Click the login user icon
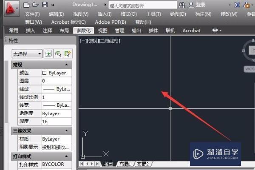 click(x=191, y=5)
